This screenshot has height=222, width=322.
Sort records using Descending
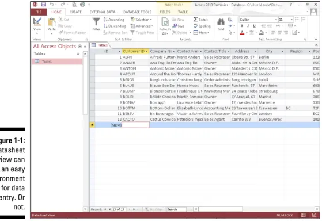(115, 26)
